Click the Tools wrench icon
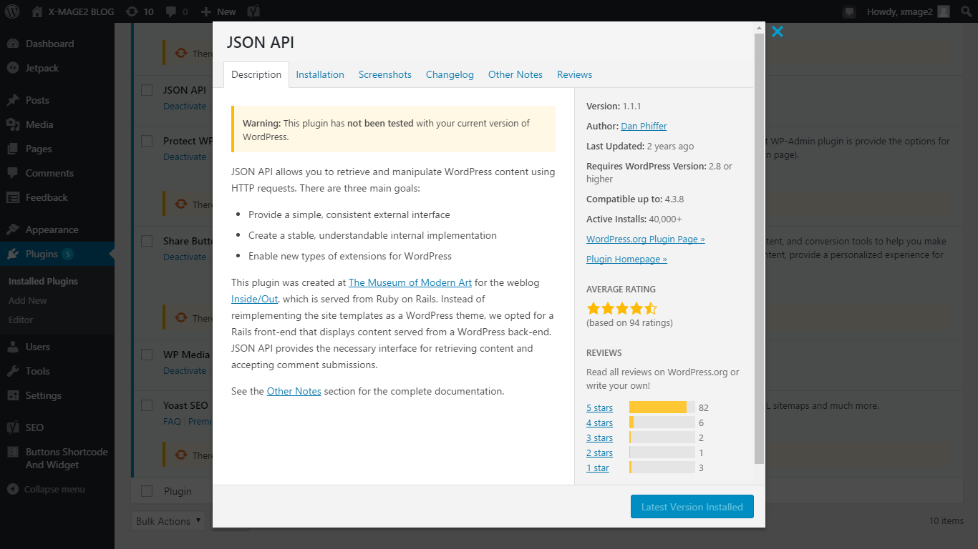 click(x=13, y=371)
